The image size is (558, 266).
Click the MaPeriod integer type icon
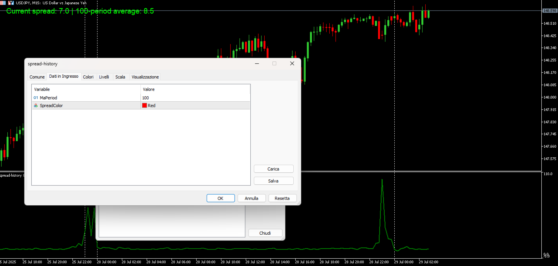tap(36, 98)
